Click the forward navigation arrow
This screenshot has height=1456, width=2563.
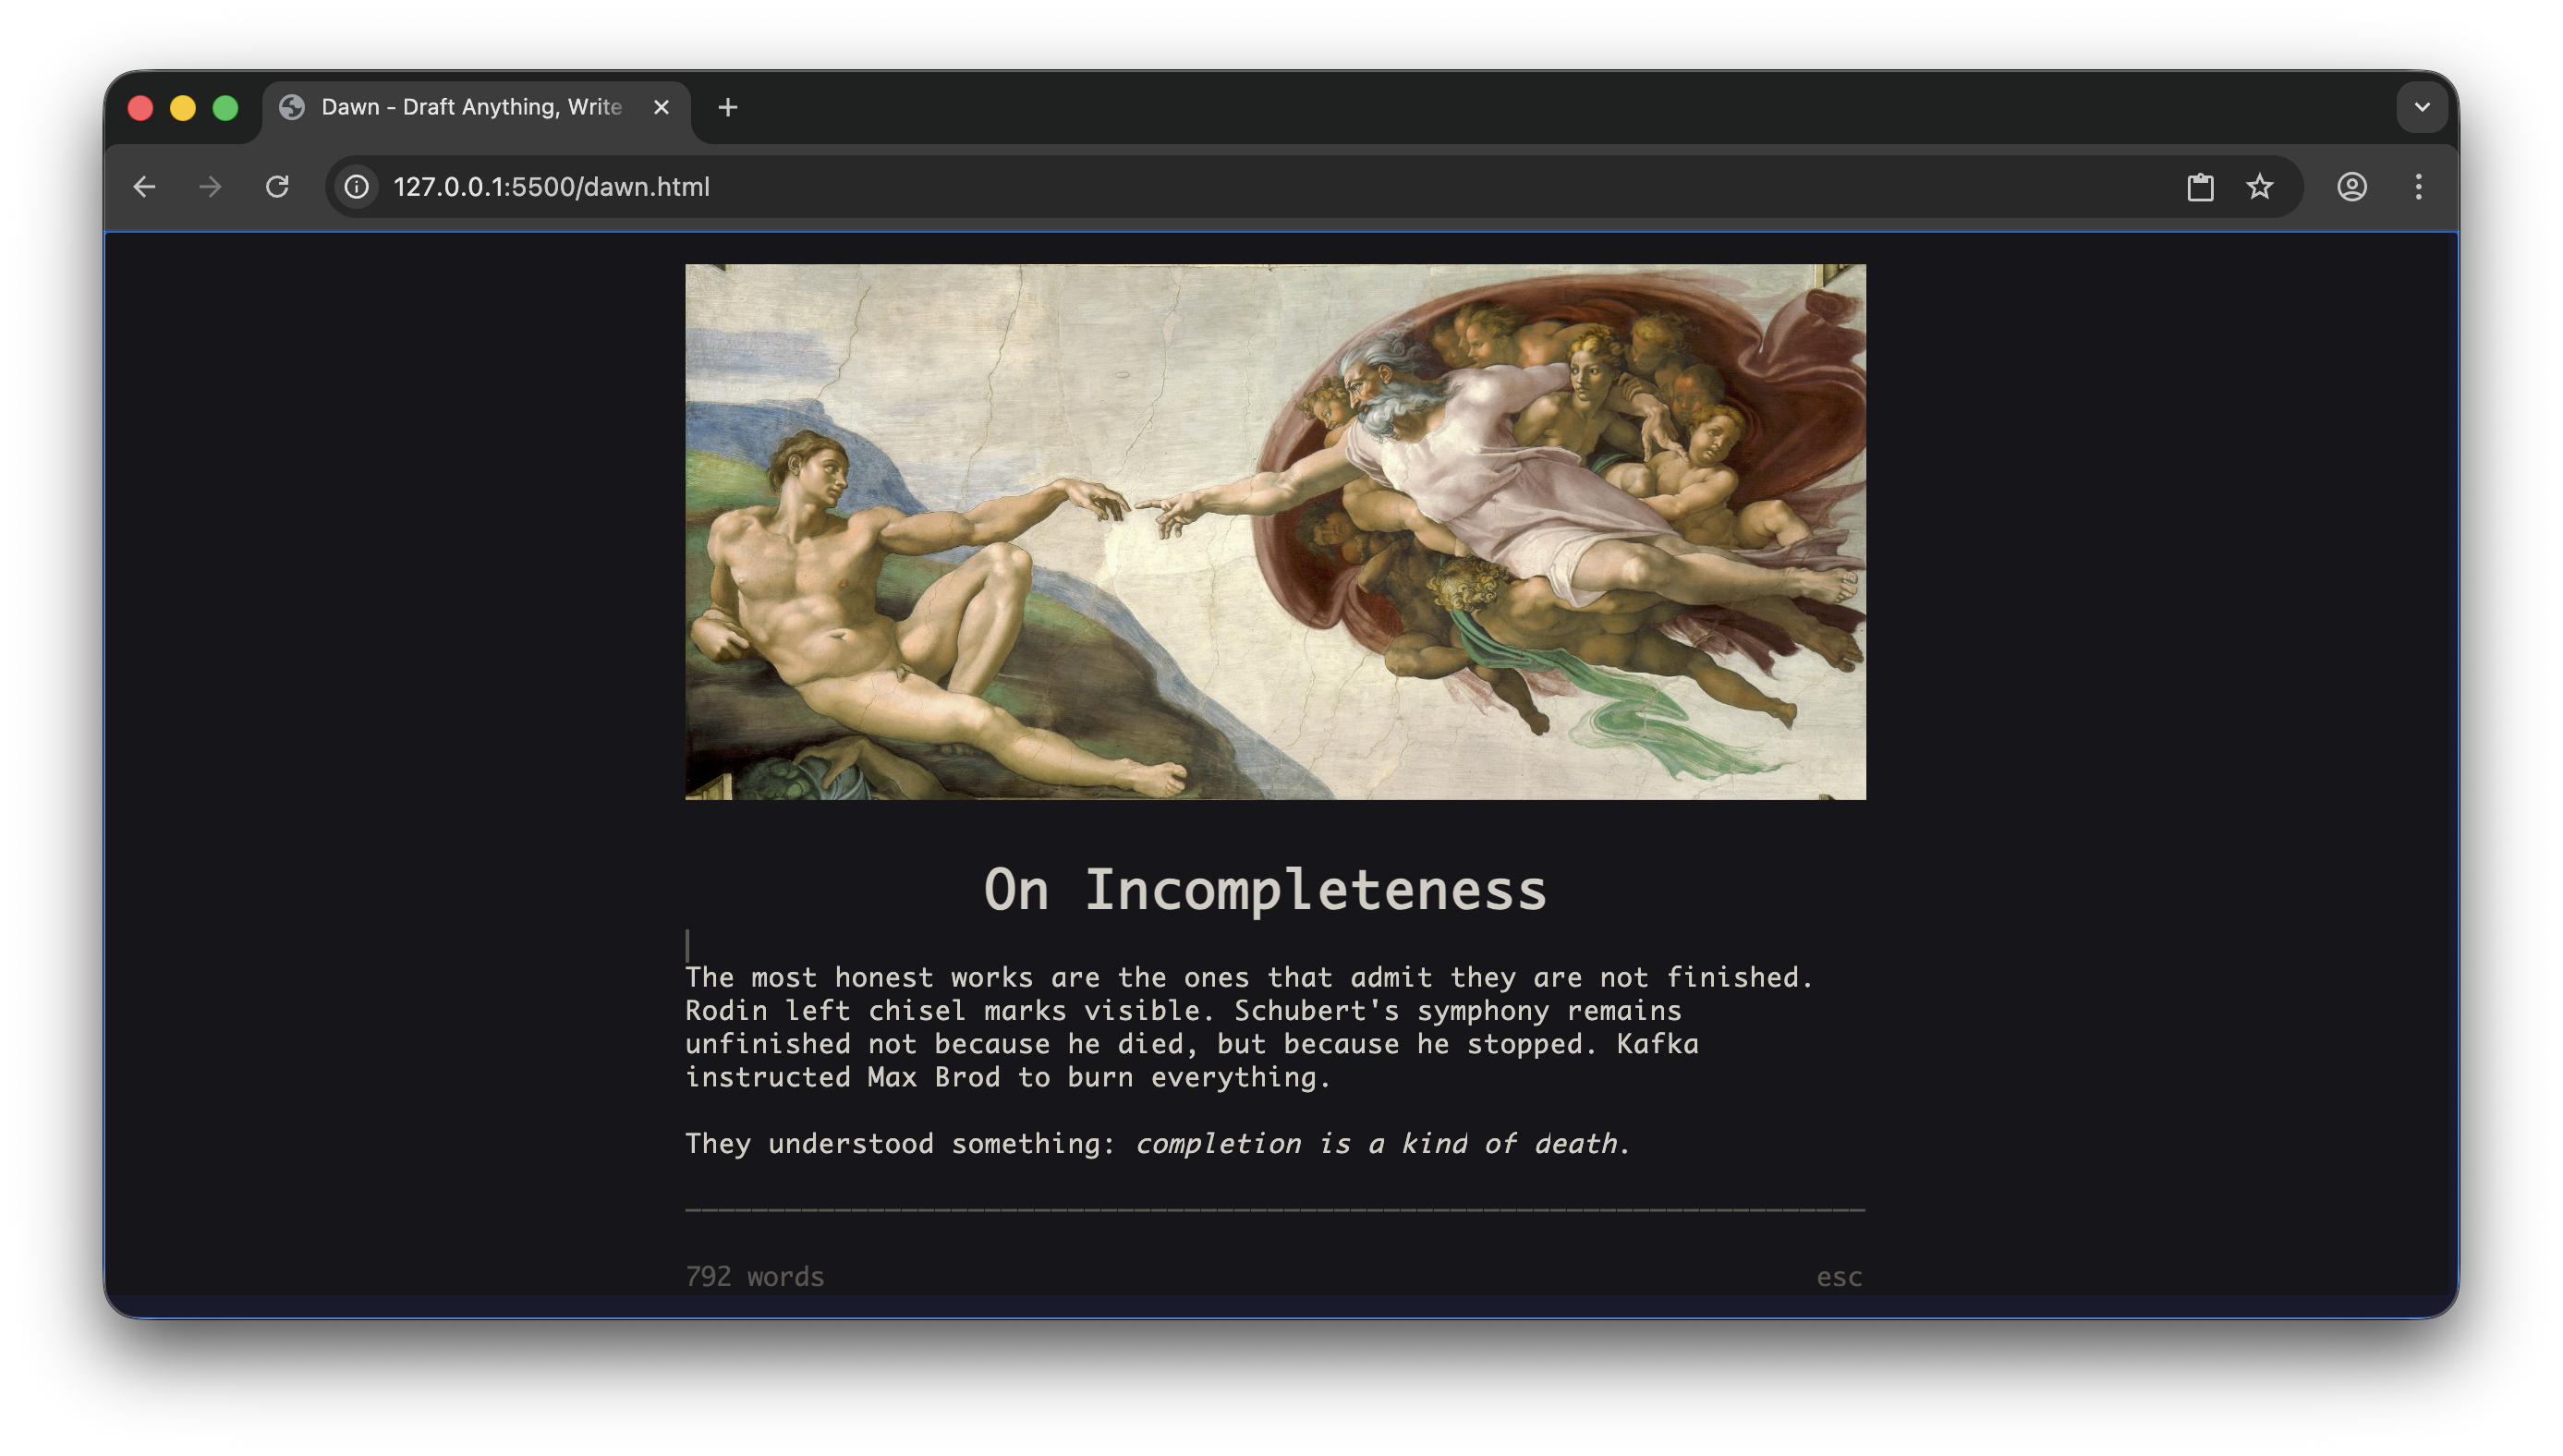coord(210,187)
